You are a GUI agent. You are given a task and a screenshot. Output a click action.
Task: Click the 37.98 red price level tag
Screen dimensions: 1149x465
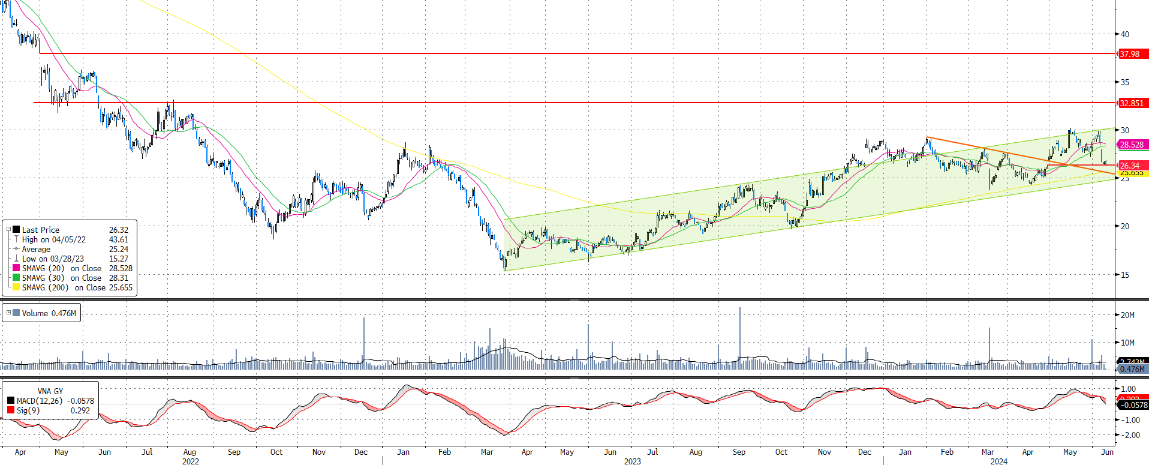pos(1132,54)
